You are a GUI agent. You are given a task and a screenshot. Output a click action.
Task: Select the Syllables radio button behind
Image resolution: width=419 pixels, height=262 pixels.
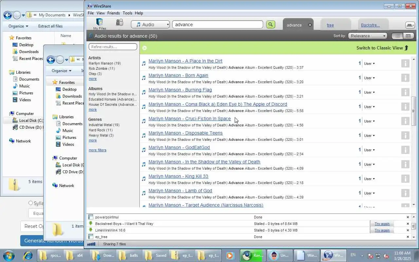(30, 203)
